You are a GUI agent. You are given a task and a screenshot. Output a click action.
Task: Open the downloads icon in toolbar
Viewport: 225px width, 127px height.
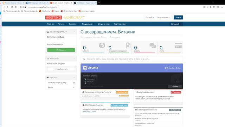point(222,7)
